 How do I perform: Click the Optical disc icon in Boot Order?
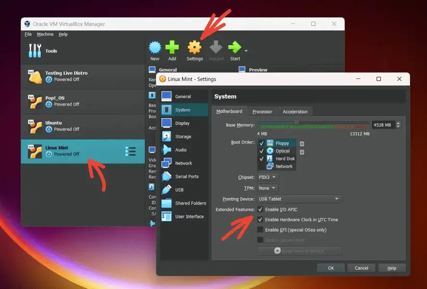click(x=270, y=151)
